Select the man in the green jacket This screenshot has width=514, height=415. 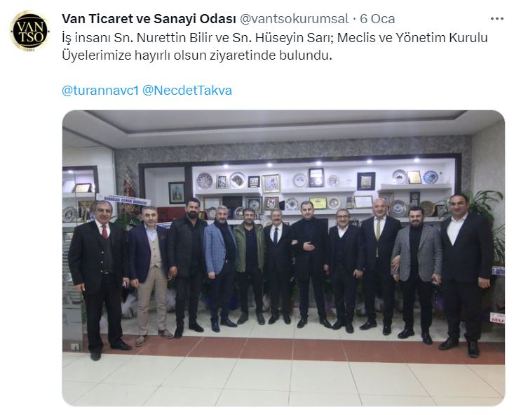(250, 266)
